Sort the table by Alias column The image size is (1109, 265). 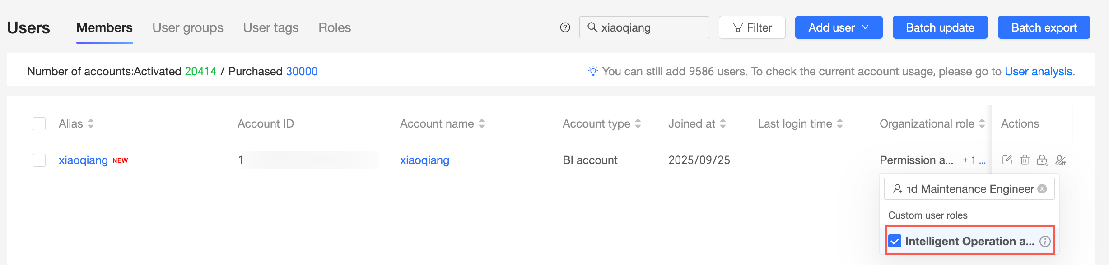[91, 123]
